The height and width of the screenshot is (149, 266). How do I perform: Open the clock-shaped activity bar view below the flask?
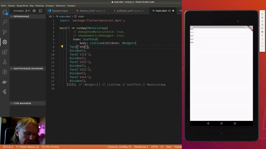[x=5, y=72]
